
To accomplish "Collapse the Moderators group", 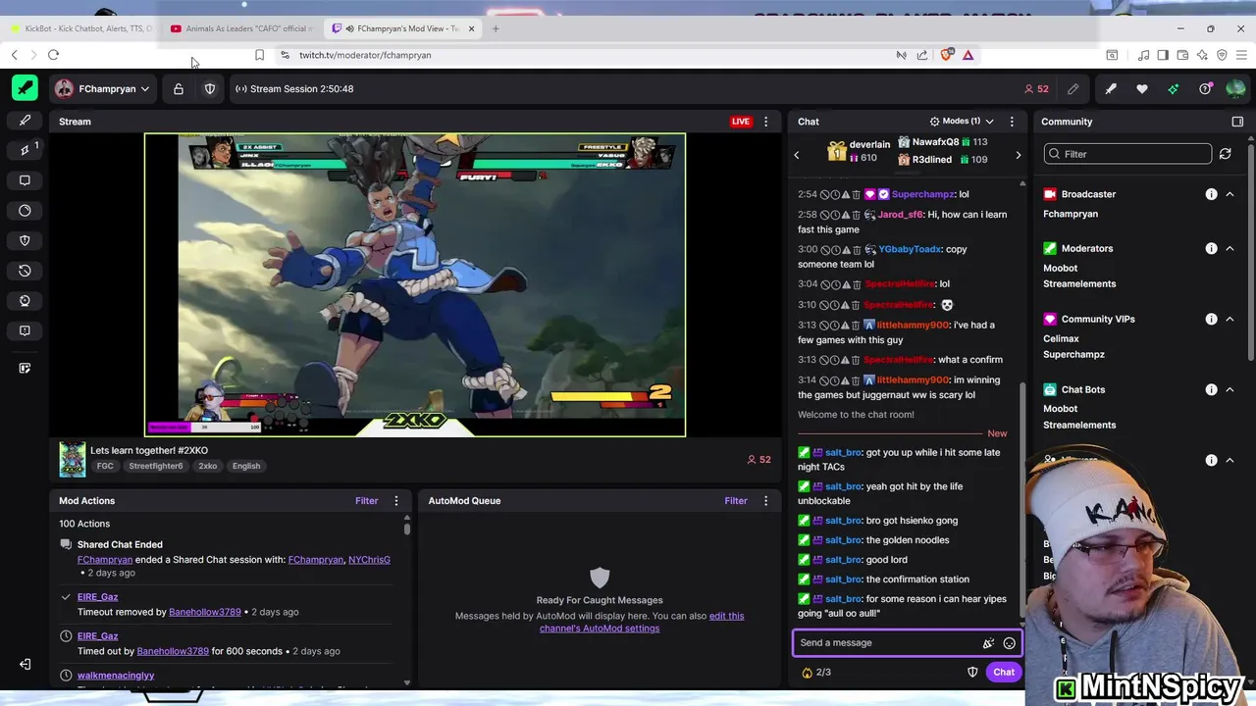I will [1230, 248].
